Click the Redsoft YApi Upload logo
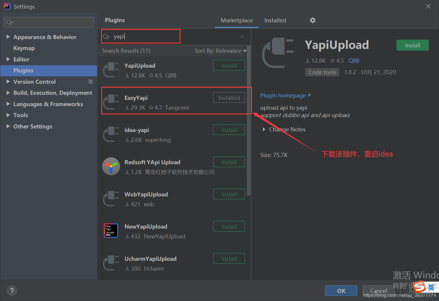 tap(111, 166)
